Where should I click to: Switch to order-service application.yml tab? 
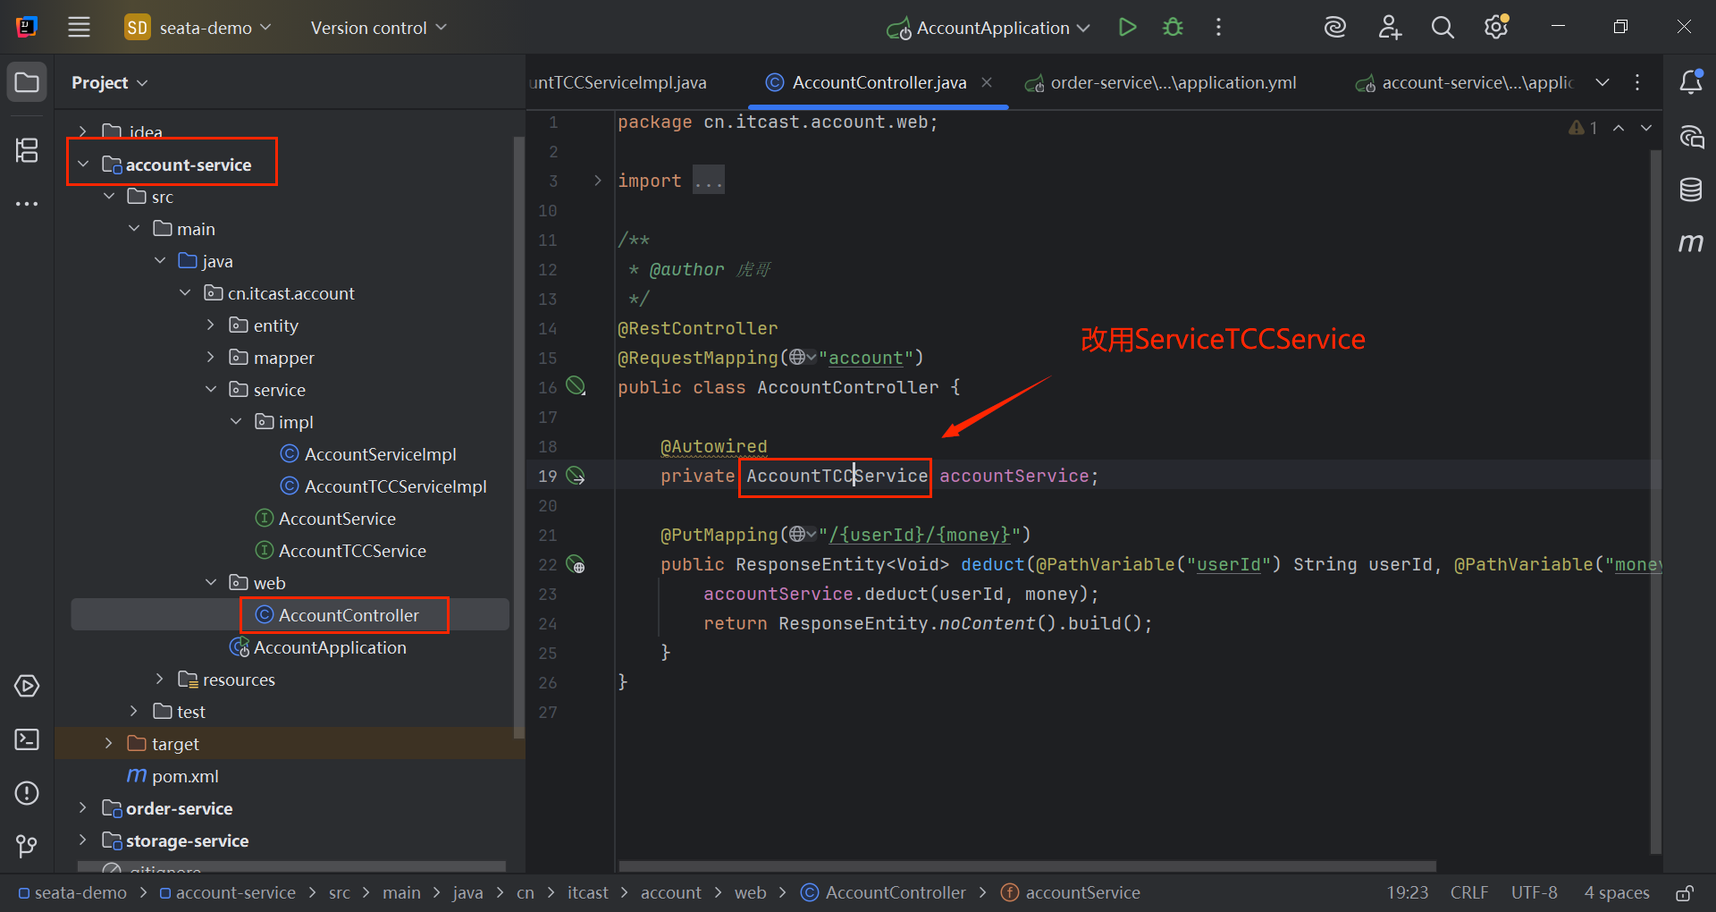point(1160,82)
